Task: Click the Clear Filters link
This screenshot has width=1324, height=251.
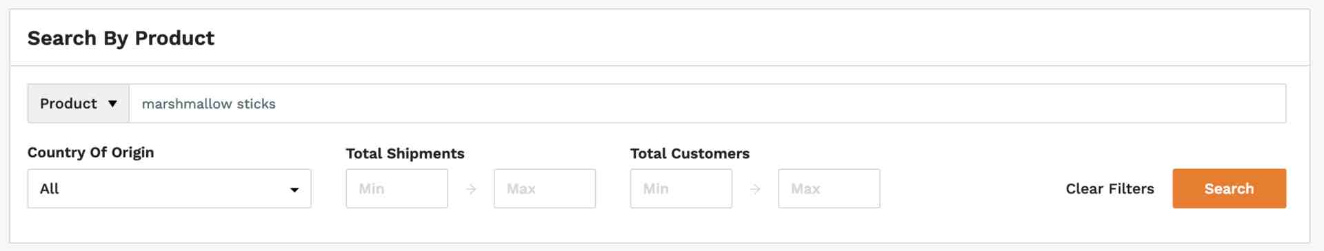Action: [x=1110, y=188]
